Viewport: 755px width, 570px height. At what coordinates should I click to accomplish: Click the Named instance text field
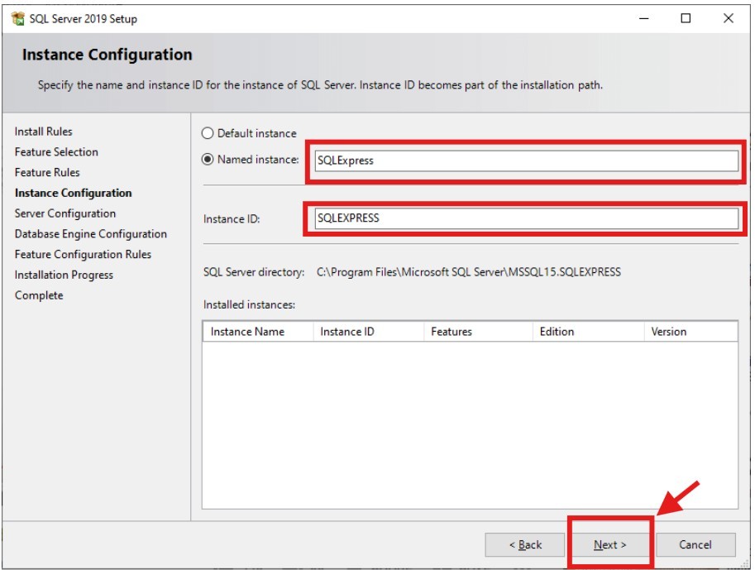coord(524,160)
